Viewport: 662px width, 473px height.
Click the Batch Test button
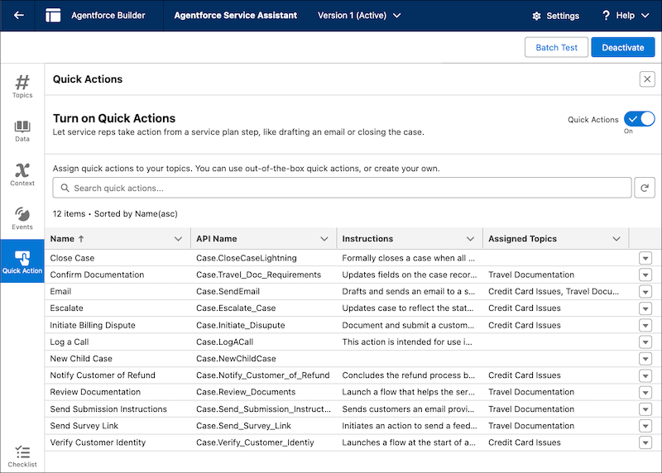(x=556, y=47)
